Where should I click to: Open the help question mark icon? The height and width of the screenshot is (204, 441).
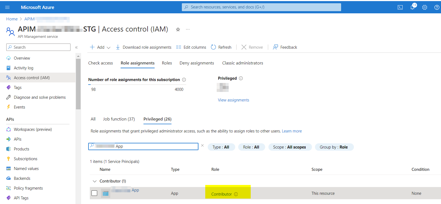tap(437, 7)
